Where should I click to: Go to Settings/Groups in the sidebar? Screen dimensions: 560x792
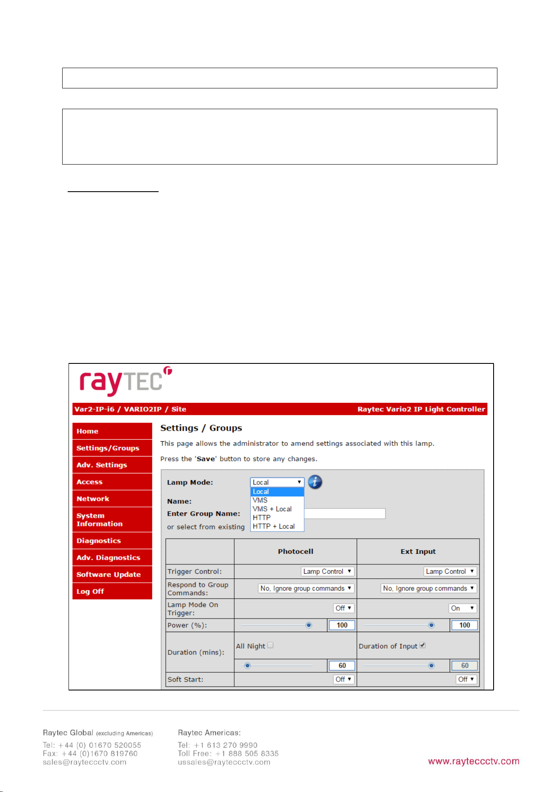pos(112,448)
